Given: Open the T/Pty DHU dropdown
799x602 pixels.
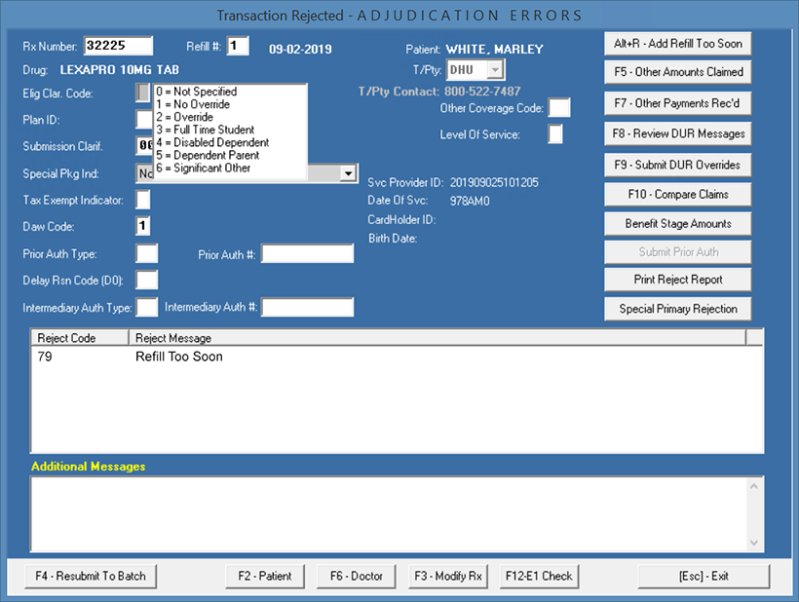Looking at the screenshot, I should coord(497,69).
